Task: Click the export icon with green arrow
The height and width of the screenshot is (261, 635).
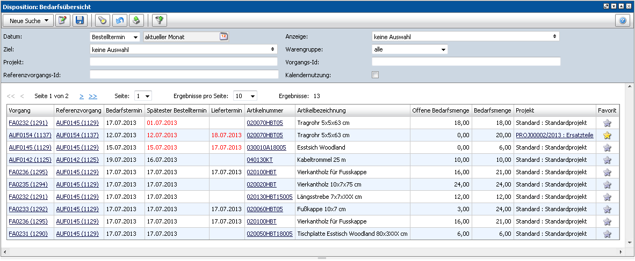Action: pos(136,20)
